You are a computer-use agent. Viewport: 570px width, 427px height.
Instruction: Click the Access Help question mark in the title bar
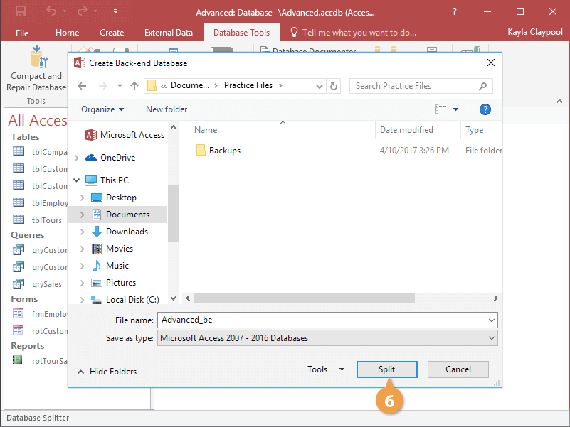coord(455,11)
